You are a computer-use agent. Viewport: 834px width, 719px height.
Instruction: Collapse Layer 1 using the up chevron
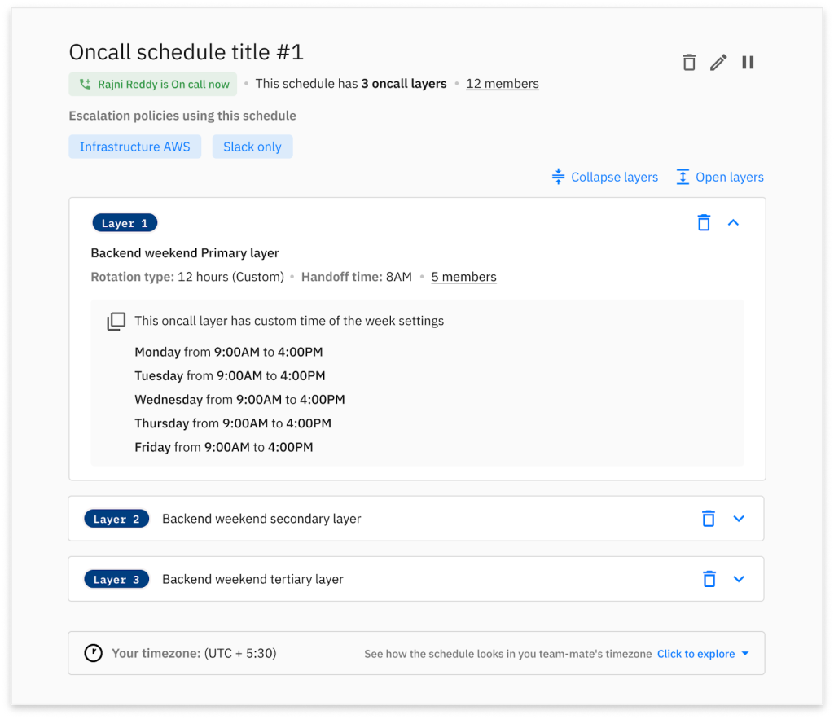tap(733, 222)
